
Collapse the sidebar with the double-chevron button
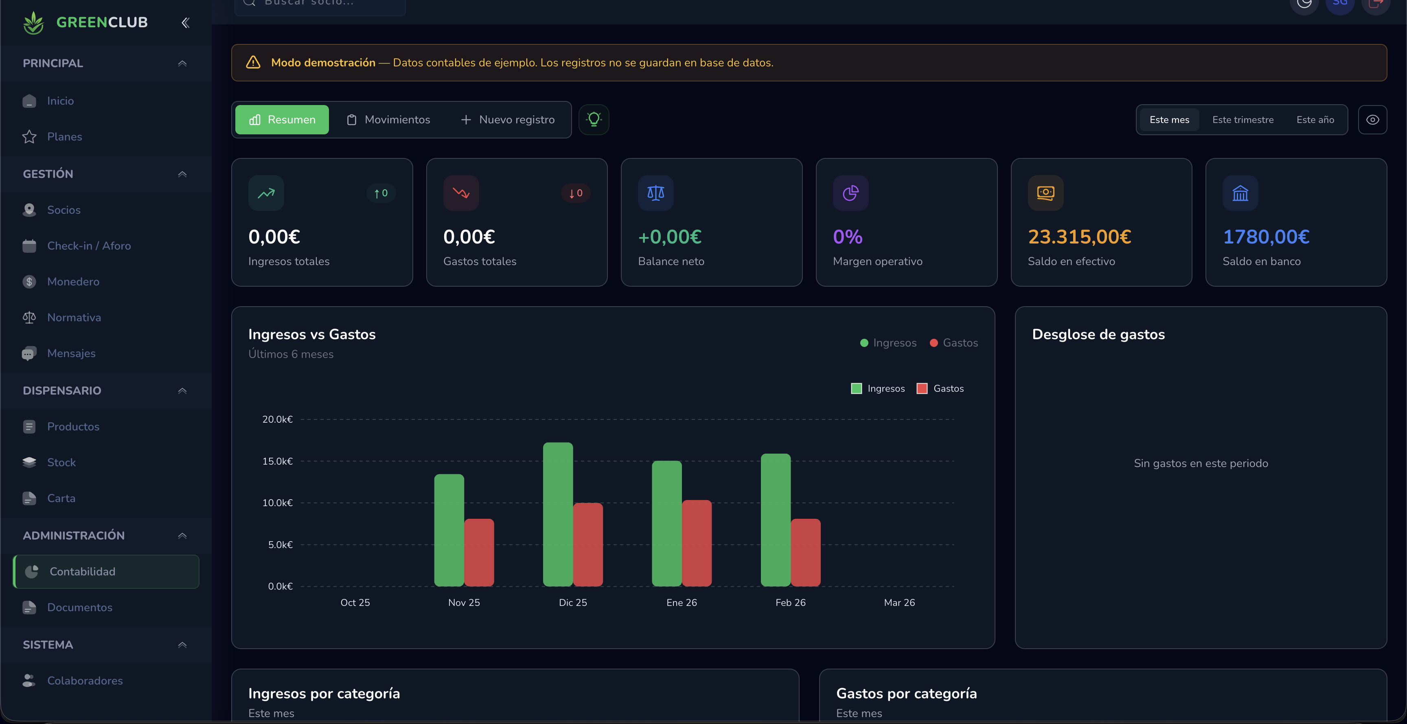[184, 22]
